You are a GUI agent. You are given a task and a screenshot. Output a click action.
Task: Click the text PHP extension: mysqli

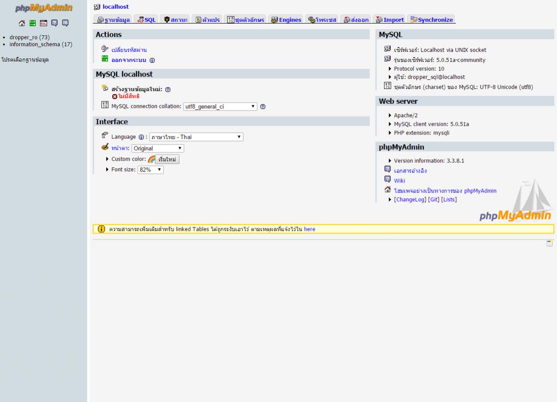tap(422, 133)
